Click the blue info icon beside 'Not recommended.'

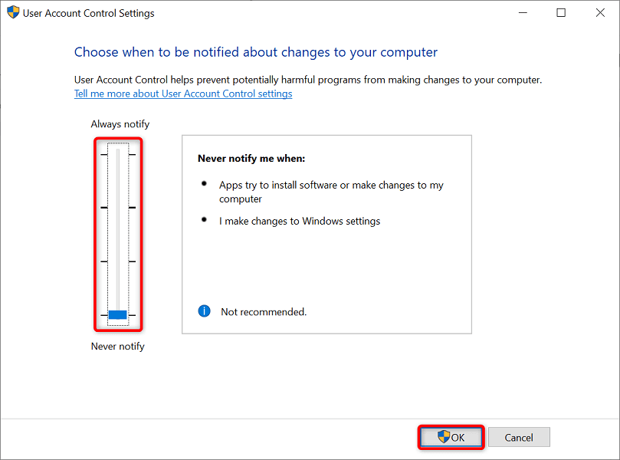click(204, 311)
